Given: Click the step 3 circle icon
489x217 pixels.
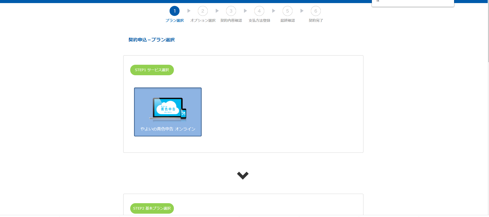Looking at the screenshot, I should pos(231,11).
